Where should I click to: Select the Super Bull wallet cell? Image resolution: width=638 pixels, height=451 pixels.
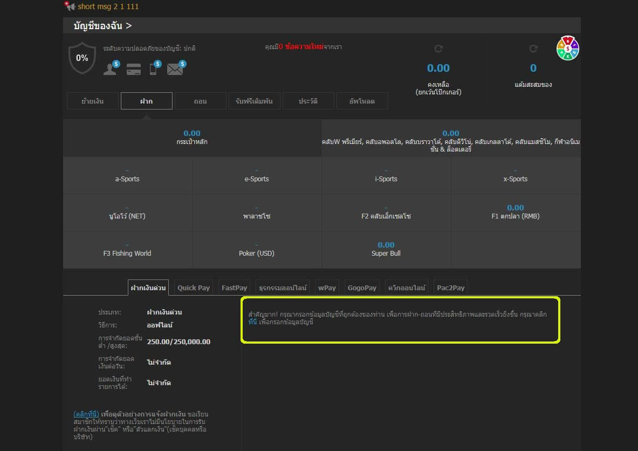tap(386, 250)
